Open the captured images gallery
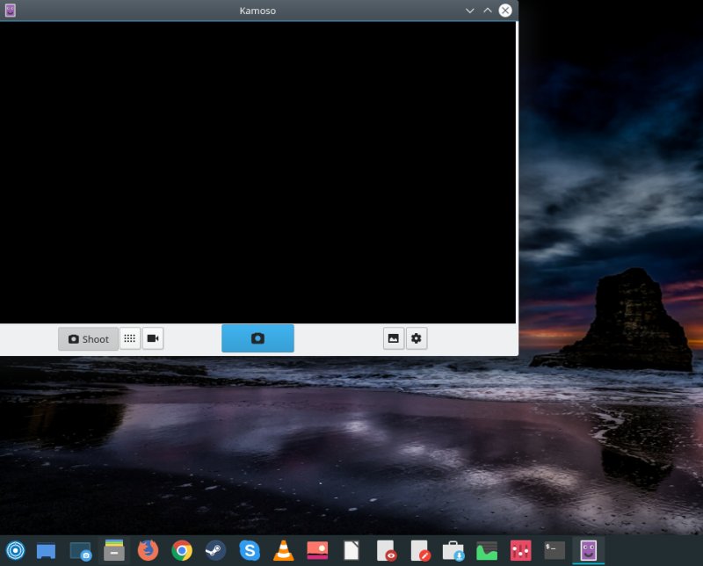Image resolution: width=703 pixels, height=566 pixels. [392, 338]
